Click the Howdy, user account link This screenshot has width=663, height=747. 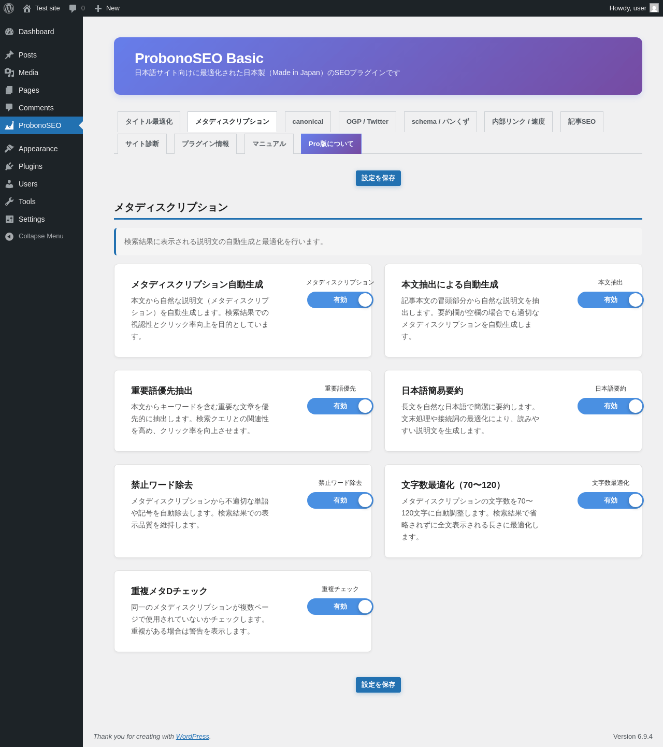[633, 8]
